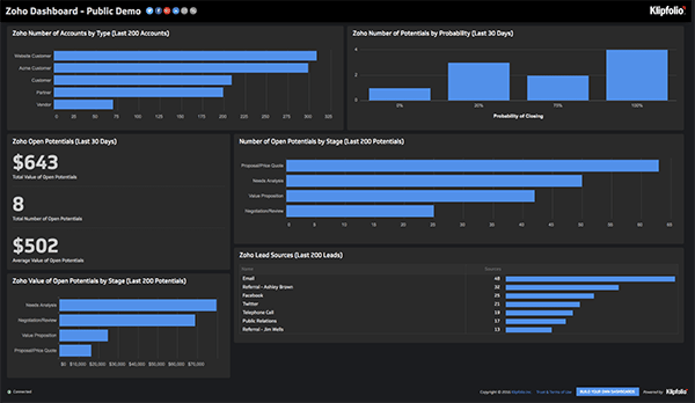The height and width of the screenshot is (403, 695).
Task: Click Zoho Open Potentials panel title
Action: [x=65, y=141]
